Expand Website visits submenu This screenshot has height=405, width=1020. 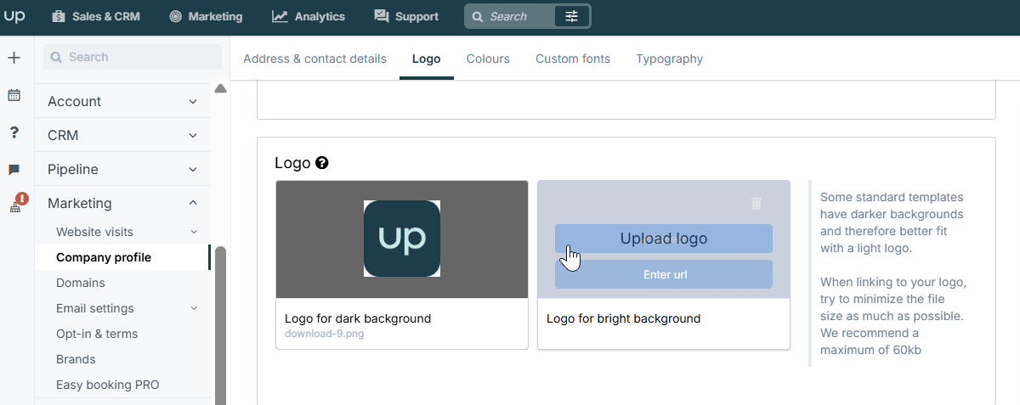point(122,232)
